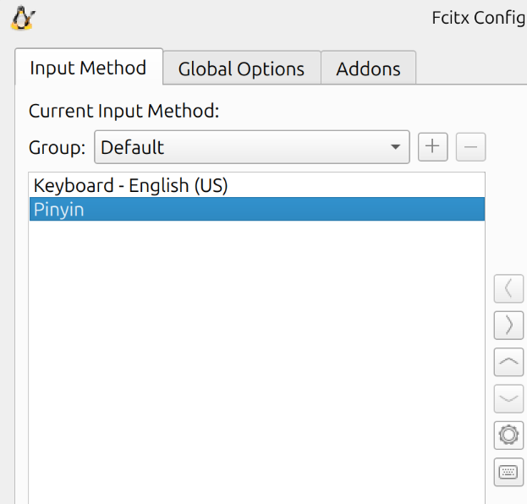Click the Current Input Method label
This screenshot has width=527, height=504.
tap(124, 111)
